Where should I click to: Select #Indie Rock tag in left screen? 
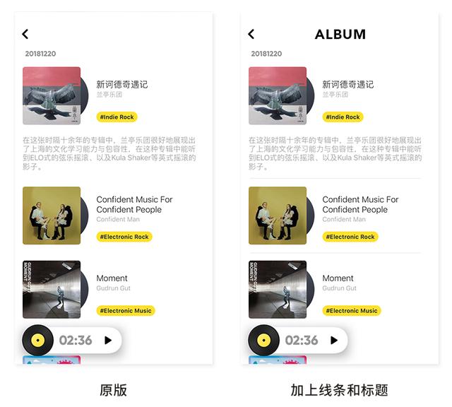(117, 117)
